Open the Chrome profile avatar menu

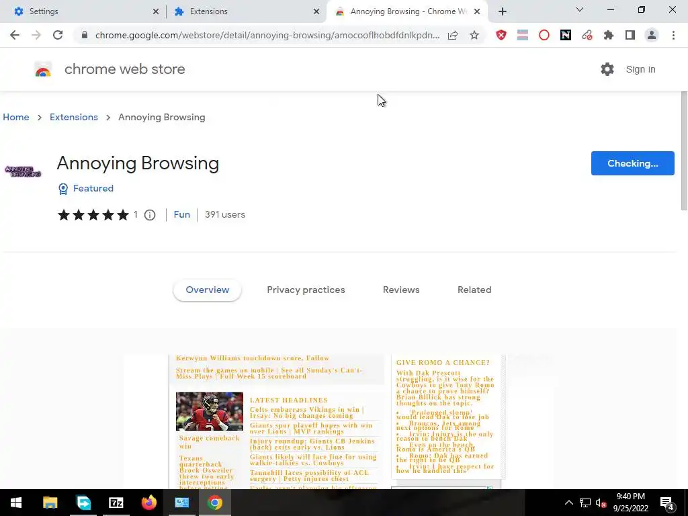652,35
